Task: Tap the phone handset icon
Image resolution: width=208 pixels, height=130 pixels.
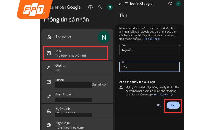Action: (49, 96)
